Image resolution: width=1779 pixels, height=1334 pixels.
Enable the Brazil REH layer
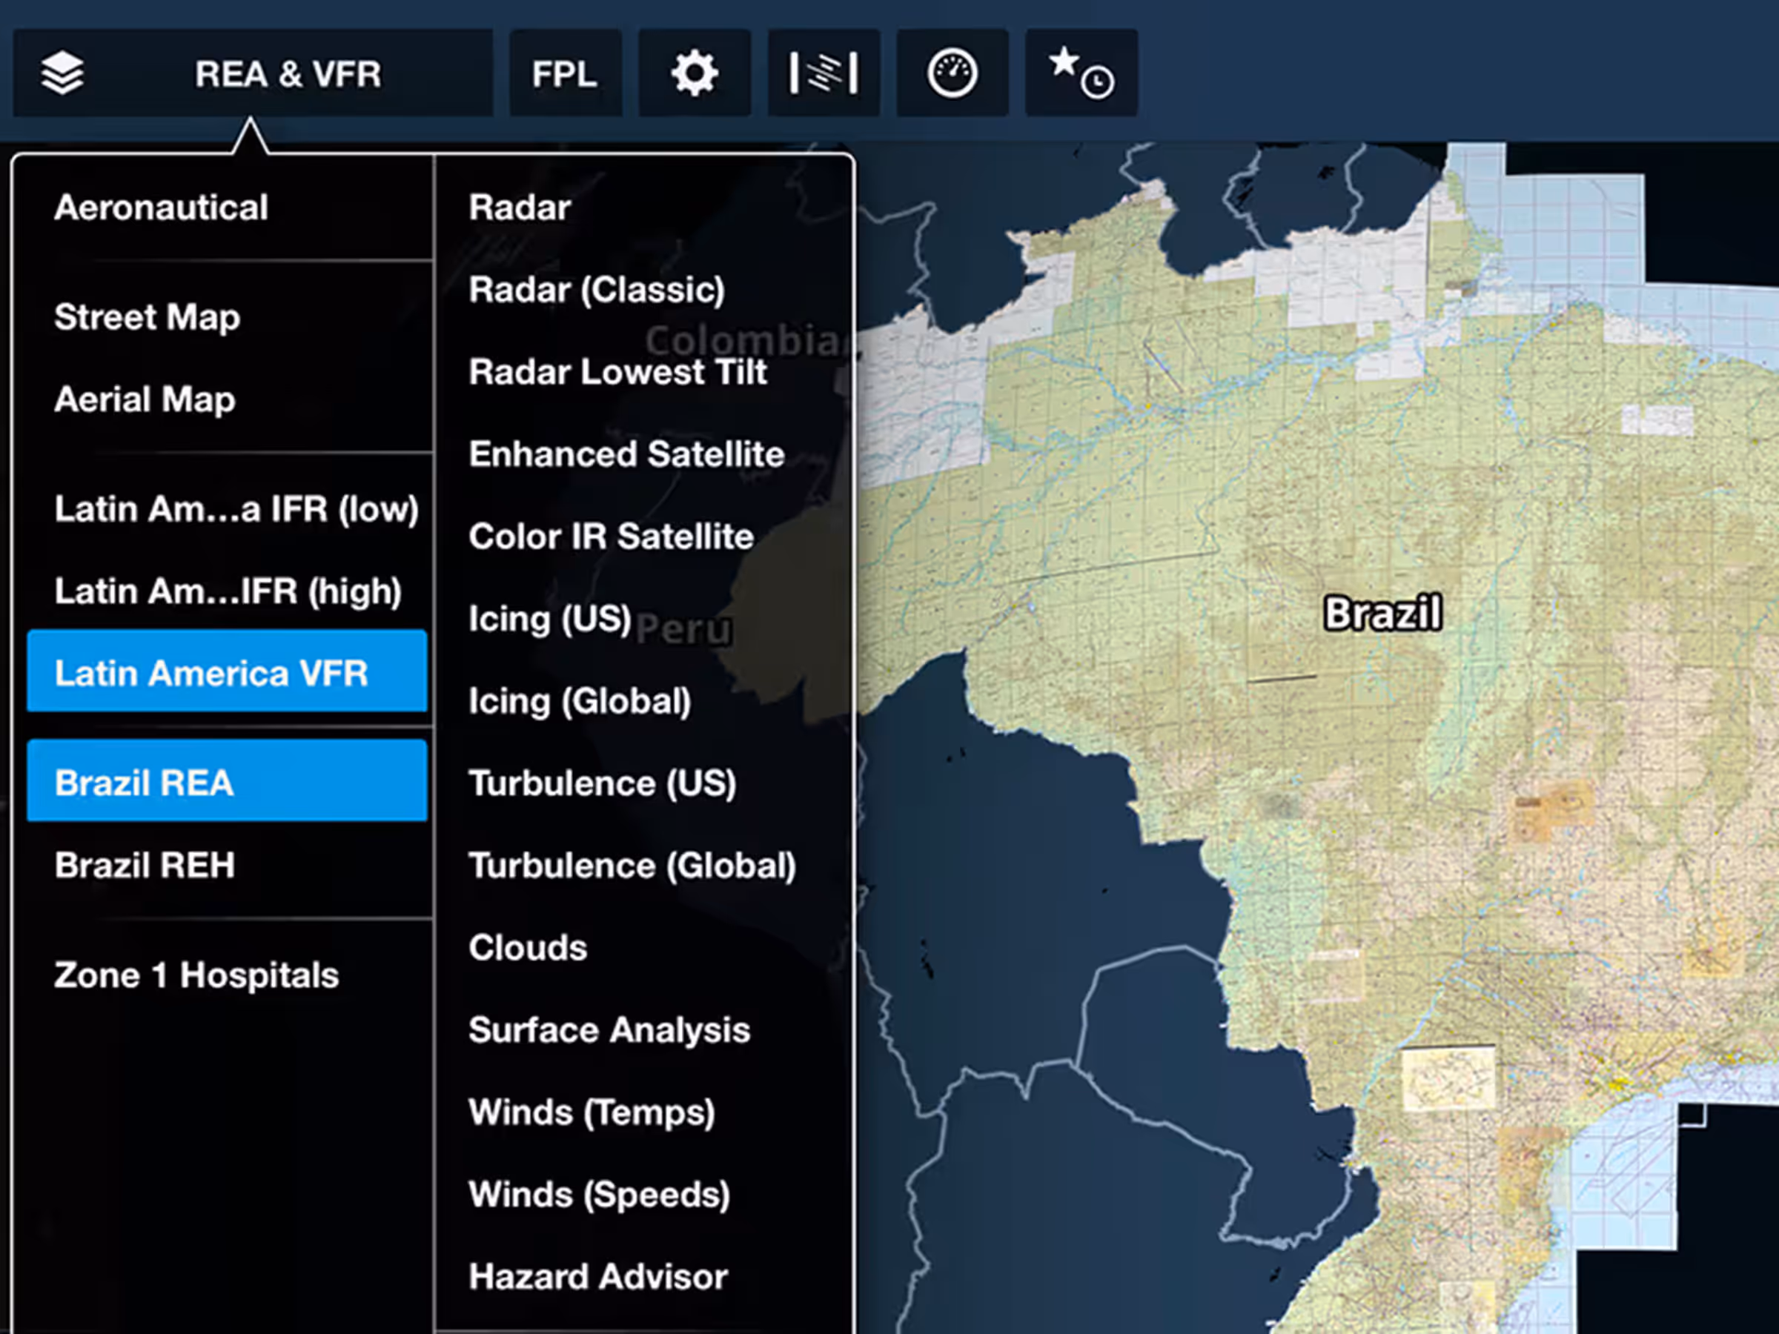(145, 865)
